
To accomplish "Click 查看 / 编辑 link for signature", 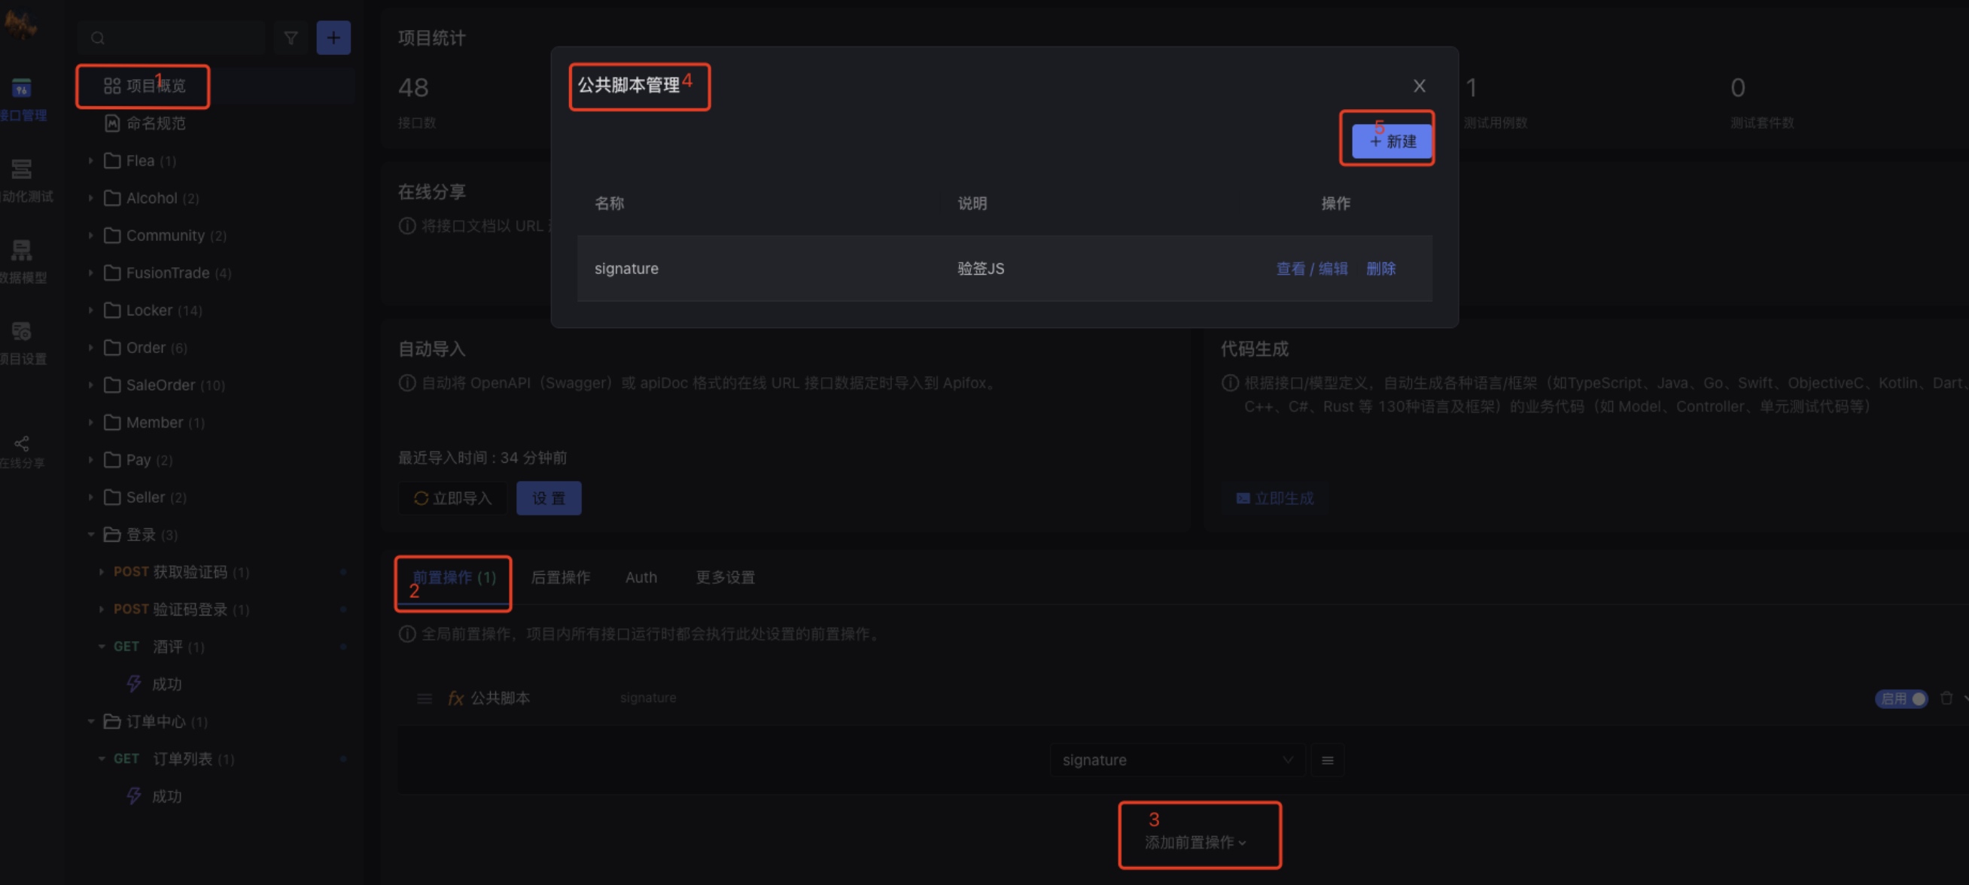I will [x=1312, y=268].
